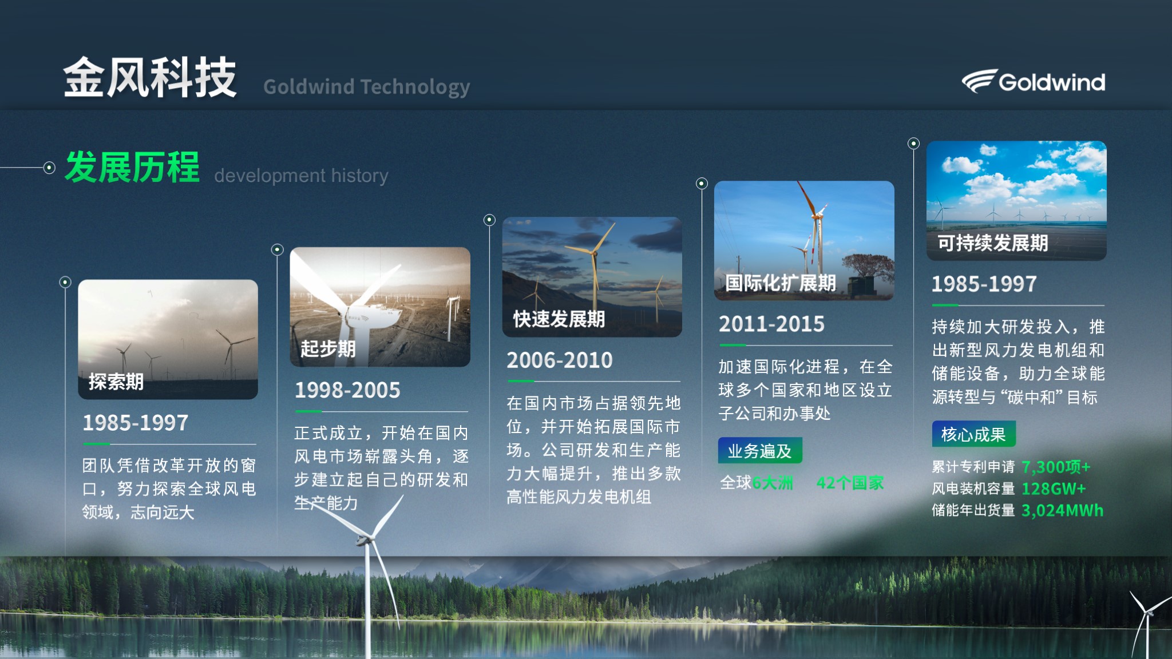Click the timeline dot above 快速发展期 card
Viewport: 1172px width, 659px height.
pyautogui.click(x=489, y=220)
